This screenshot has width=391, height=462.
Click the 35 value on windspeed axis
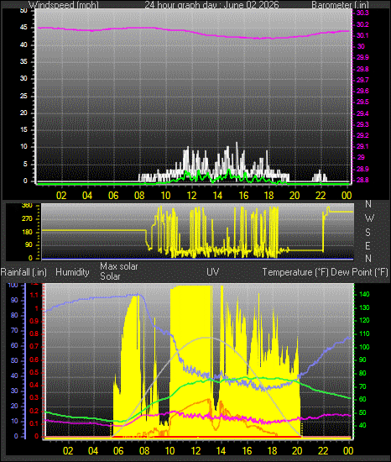[x=23, y=61]
